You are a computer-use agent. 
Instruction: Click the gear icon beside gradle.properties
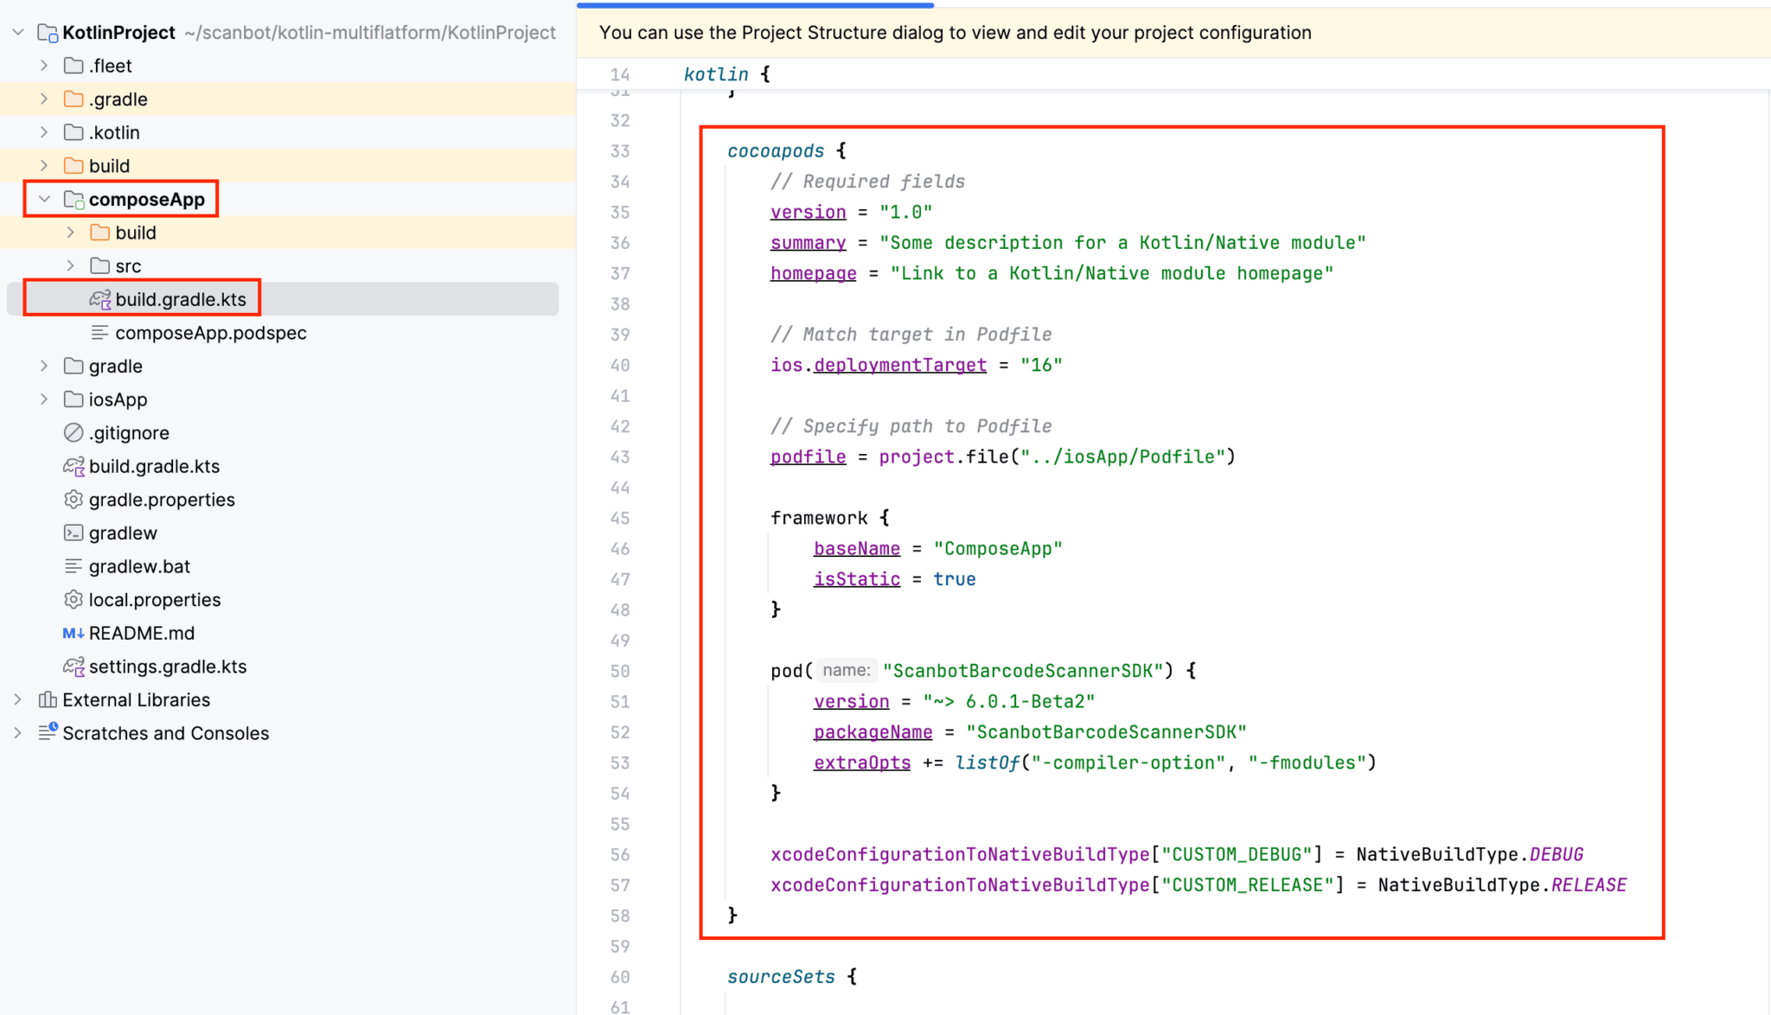(74, 499)
